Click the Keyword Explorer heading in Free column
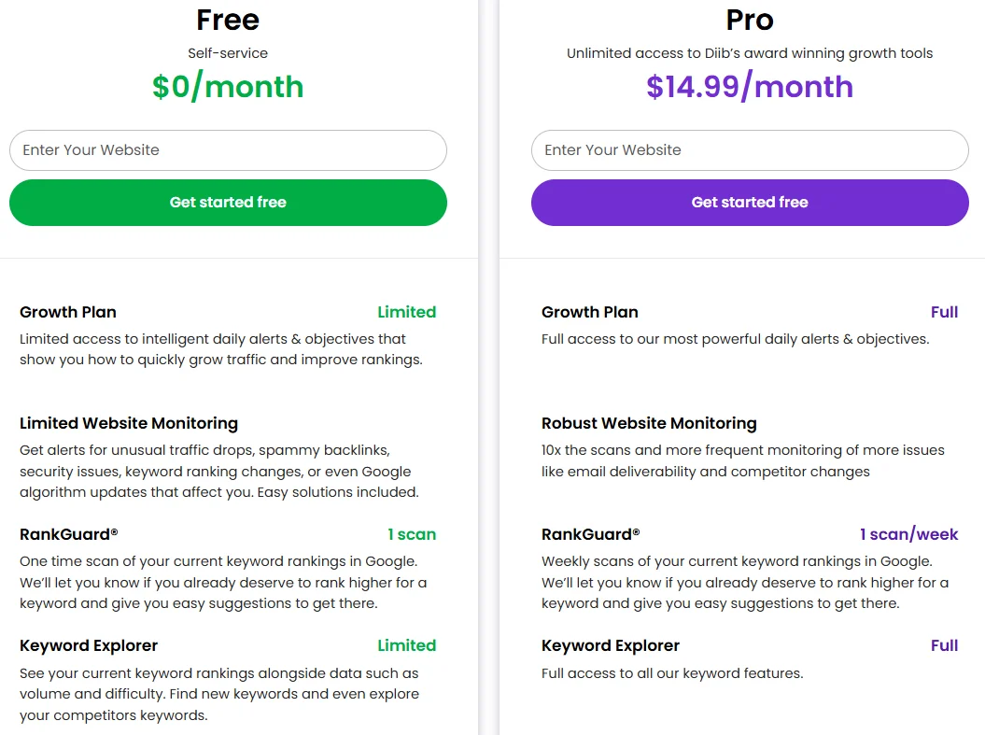 (89, 645)
